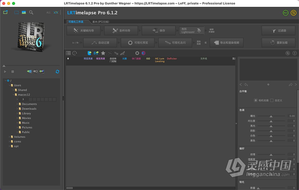Tick the 自定义 white balance checkbox
This screenshot has height=190, width=299.
pyautogui.click(x=272, y=100)
